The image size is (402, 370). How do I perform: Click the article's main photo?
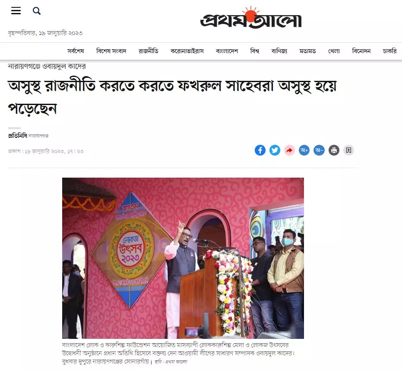tap(183, 258)
